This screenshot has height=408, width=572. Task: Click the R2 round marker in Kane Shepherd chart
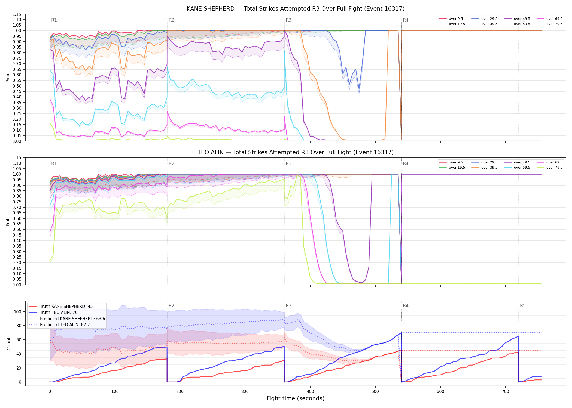click(x=171, y=20)
